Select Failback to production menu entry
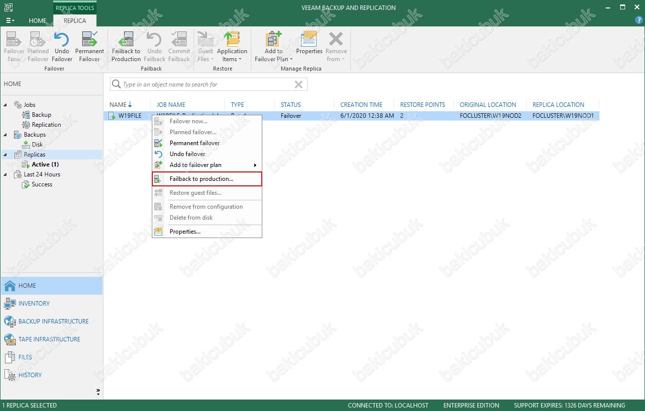 (x=201, y=179)
